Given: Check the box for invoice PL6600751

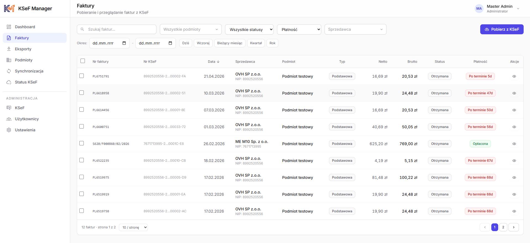Looking at the screenshot, I should [x=82, y=126].
